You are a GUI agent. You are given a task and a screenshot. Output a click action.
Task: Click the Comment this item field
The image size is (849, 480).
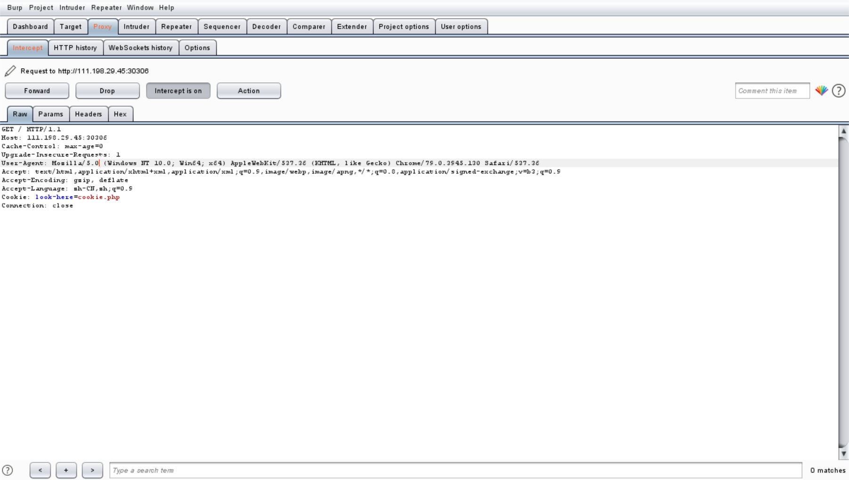772,91
